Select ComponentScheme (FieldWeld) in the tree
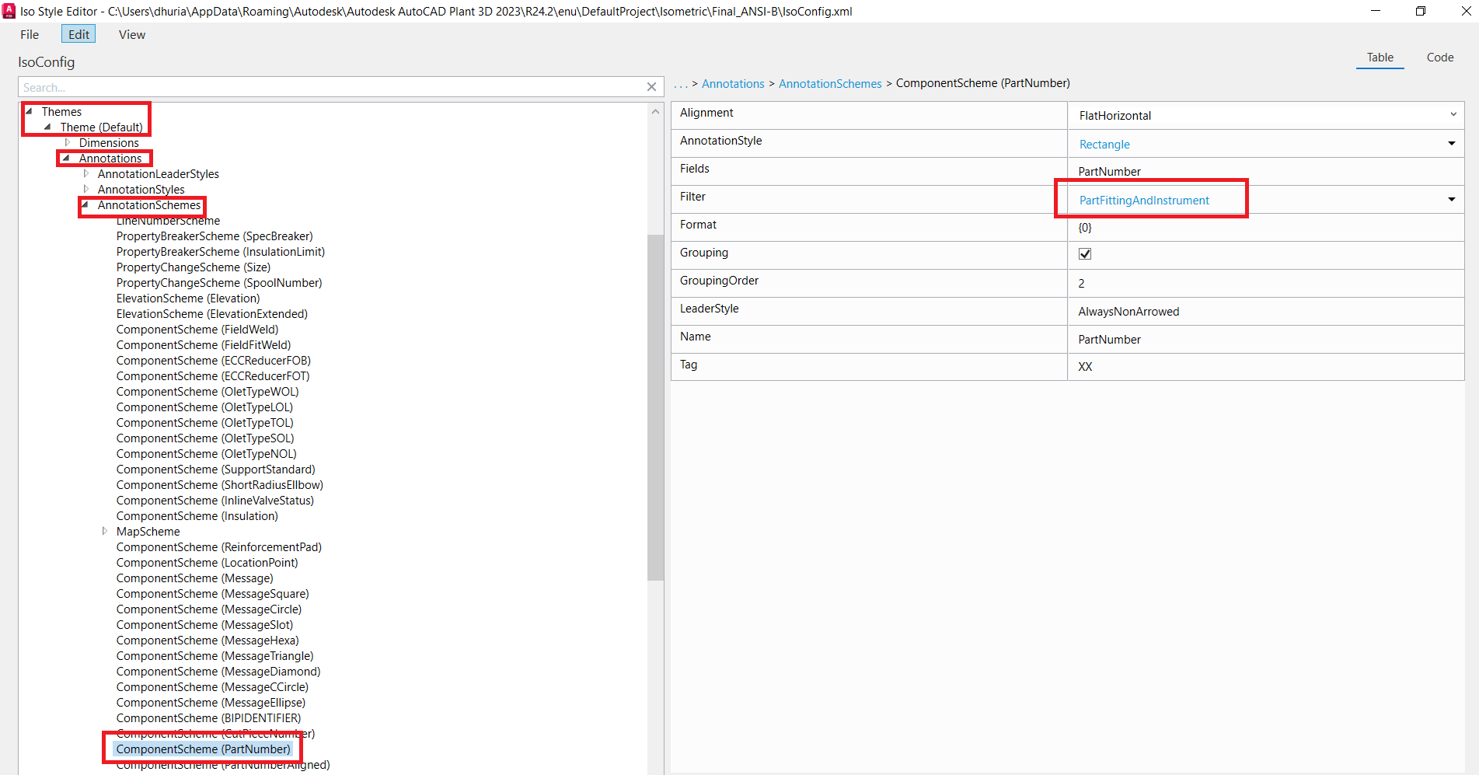Viewport: 1479px width, 775px height. point(197,329)
